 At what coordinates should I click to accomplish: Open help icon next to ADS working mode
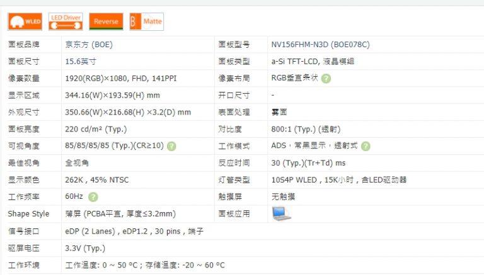pyautogui.click(x=366, y=146)
